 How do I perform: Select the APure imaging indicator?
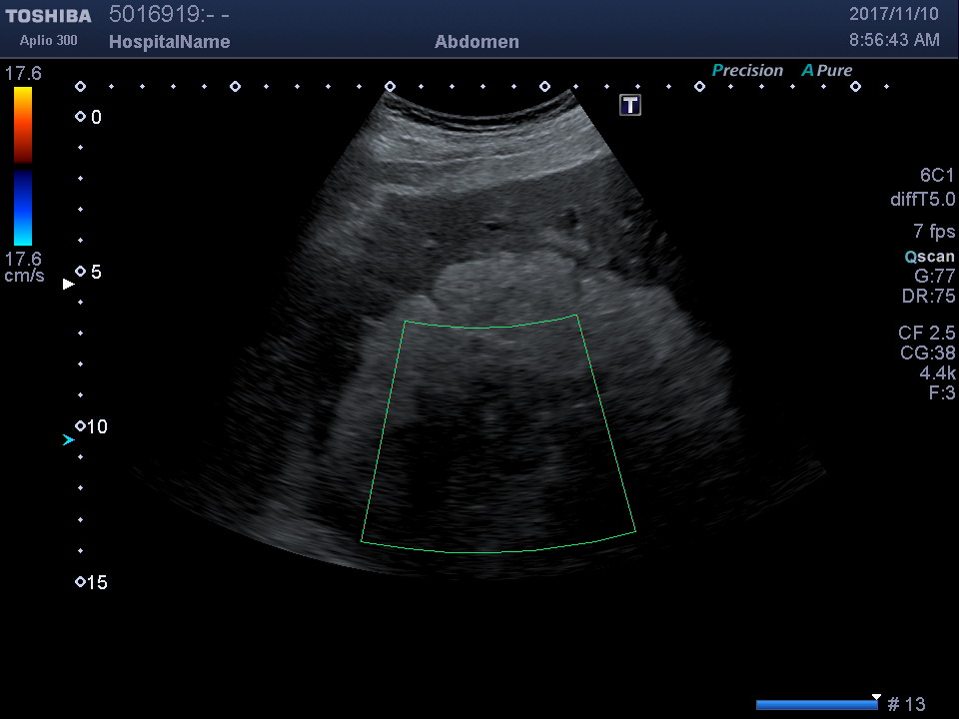827,71
